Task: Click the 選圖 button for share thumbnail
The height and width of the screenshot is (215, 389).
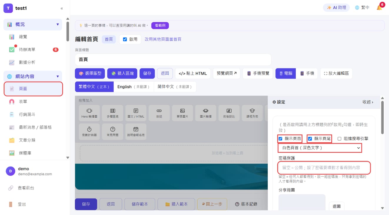Action: (336, 206)
